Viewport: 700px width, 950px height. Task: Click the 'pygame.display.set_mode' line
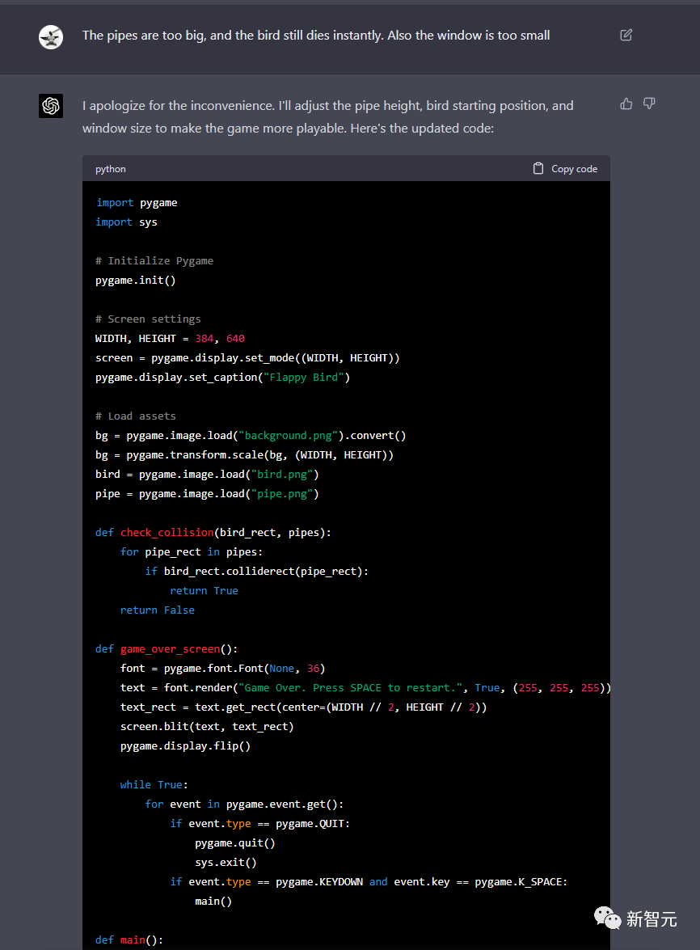(247, 357)
